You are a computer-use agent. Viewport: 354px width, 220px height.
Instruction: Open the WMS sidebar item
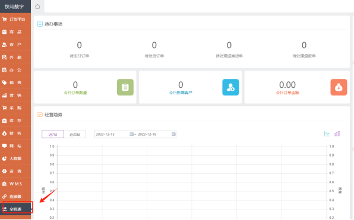click(15, 184)
